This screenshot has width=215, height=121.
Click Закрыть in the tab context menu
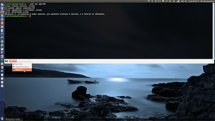(22, 70)
